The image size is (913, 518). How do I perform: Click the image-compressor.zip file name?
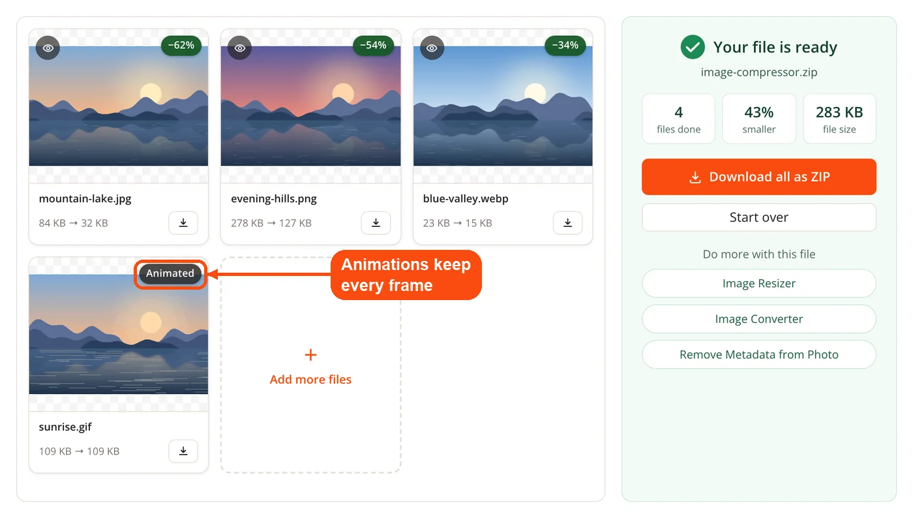click(759, 72)
